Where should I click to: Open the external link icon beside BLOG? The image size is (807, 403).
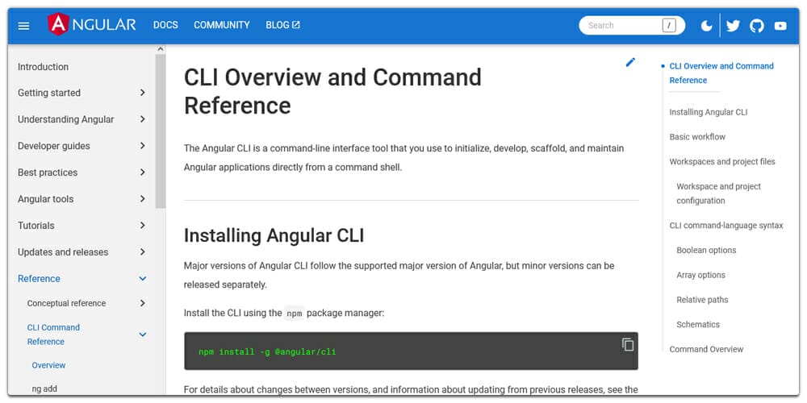[296, 25]
